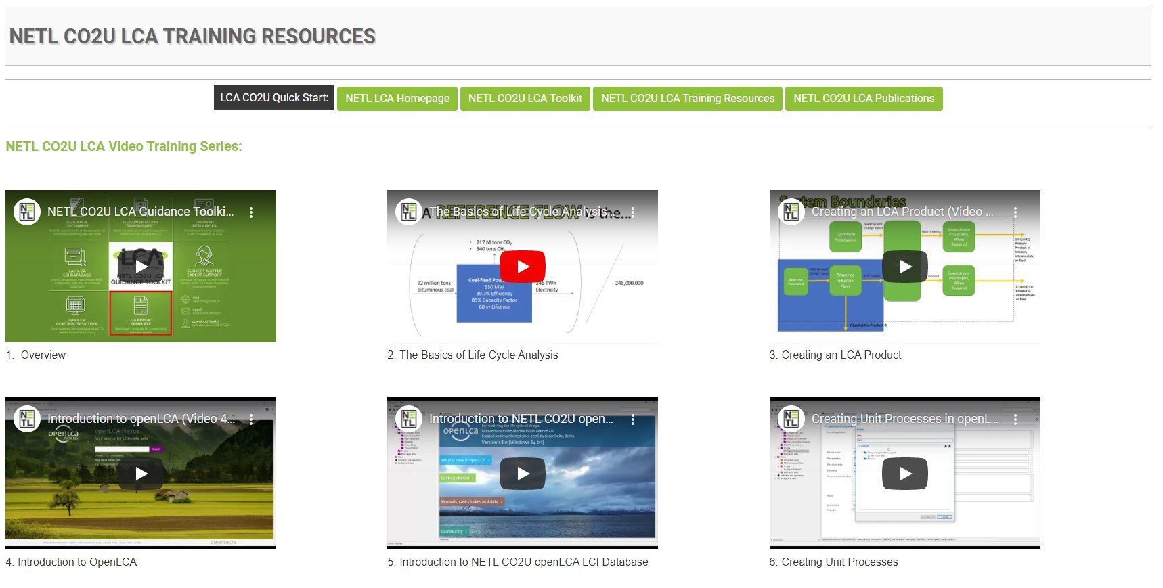1163x588 pixels.
Task: Open video title 'Creating an LCA Product (Video...'
Action: click(x=903, y=212)
